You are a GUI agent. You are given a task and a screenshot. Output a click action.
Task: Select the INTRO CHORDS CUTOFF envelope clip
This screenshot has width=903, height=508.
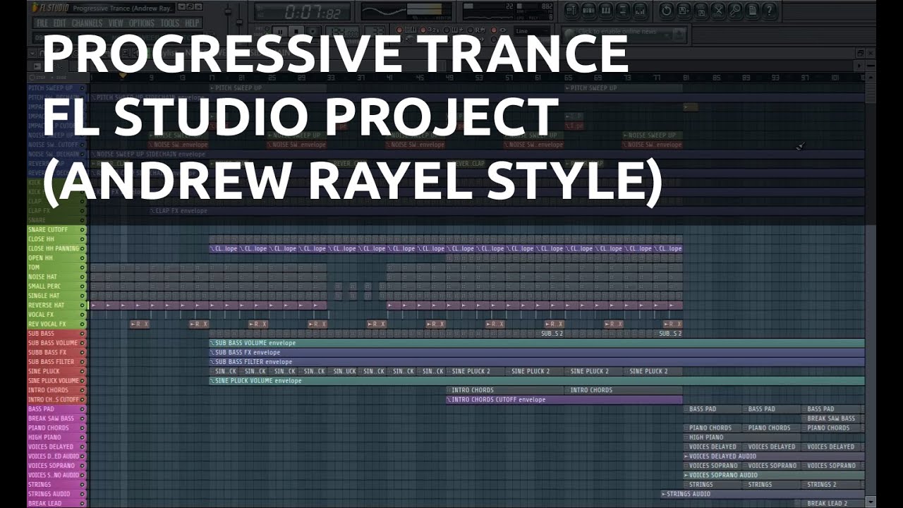click(x=564, y=400)
